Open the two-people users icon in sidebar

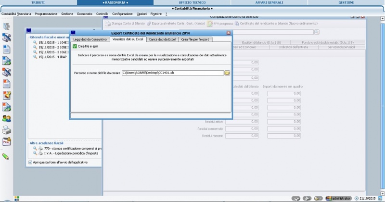click(7, 118)
